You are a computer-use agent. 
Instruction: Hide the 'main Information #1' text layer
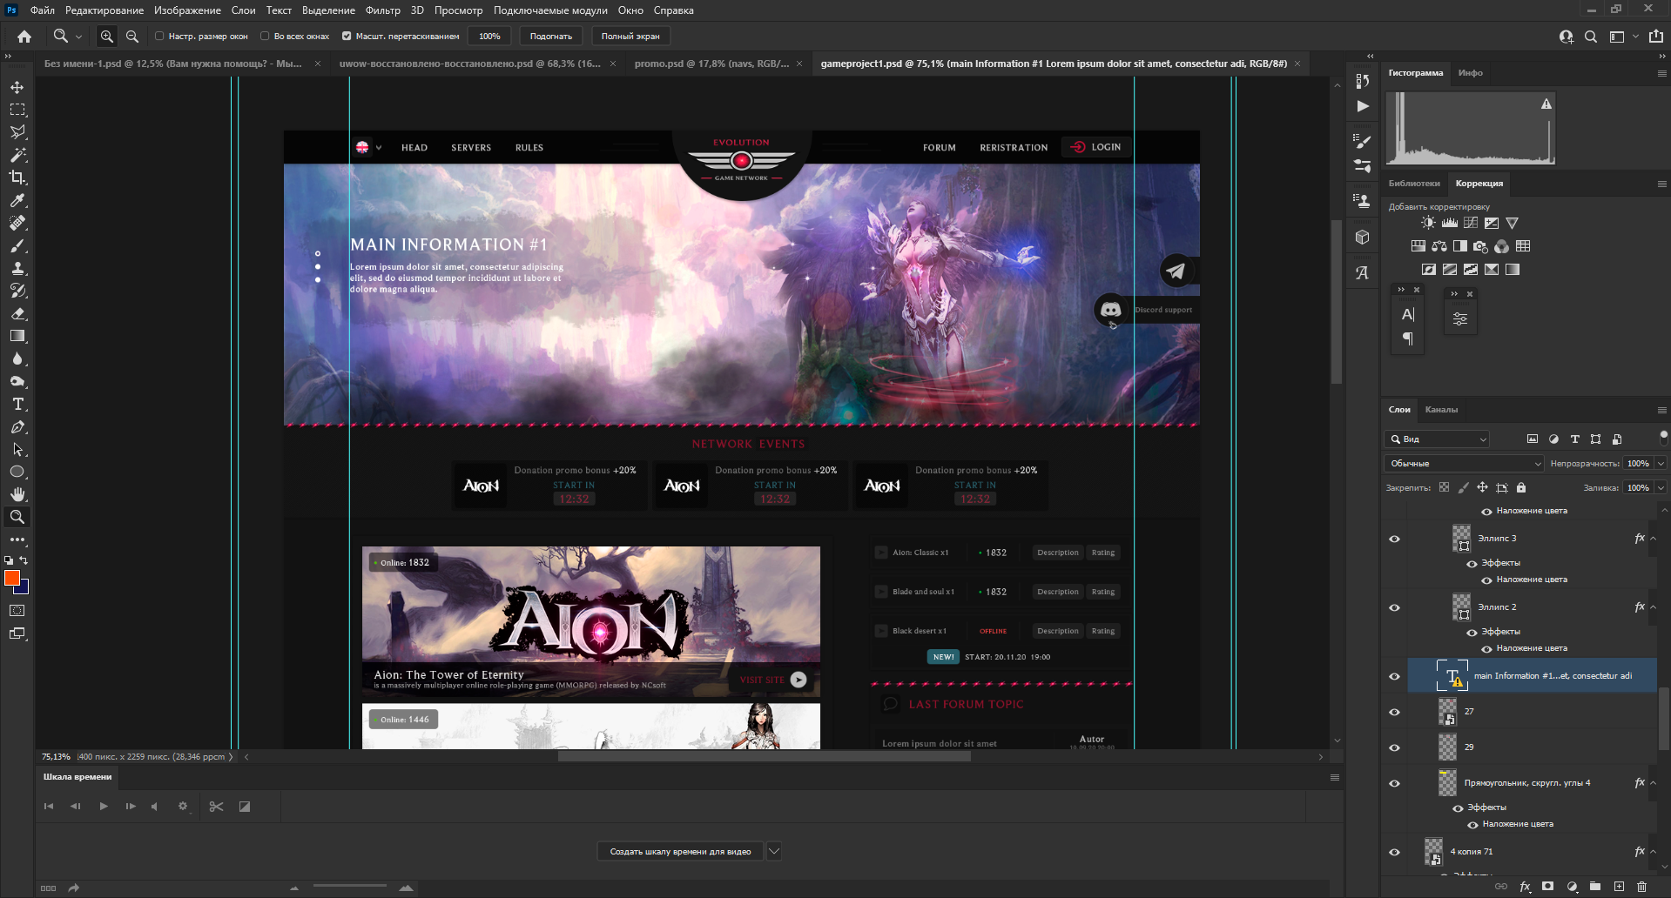pos(1394,676)
